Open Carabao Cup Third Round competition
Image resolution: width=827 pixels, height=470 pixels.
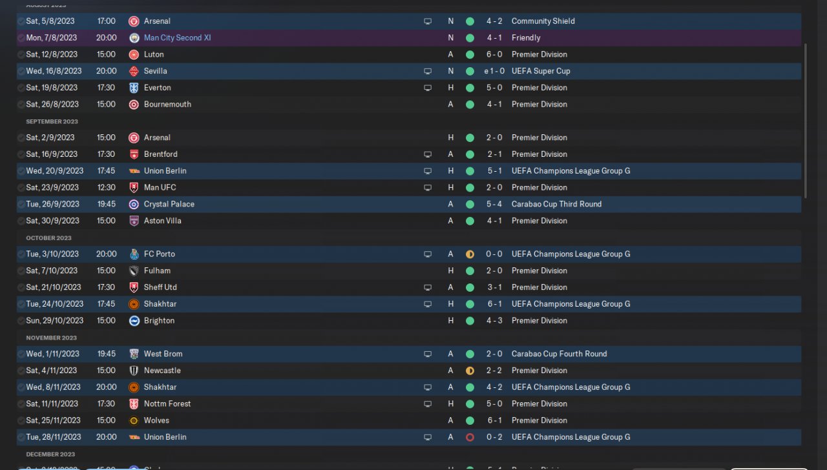coord(556,204)
